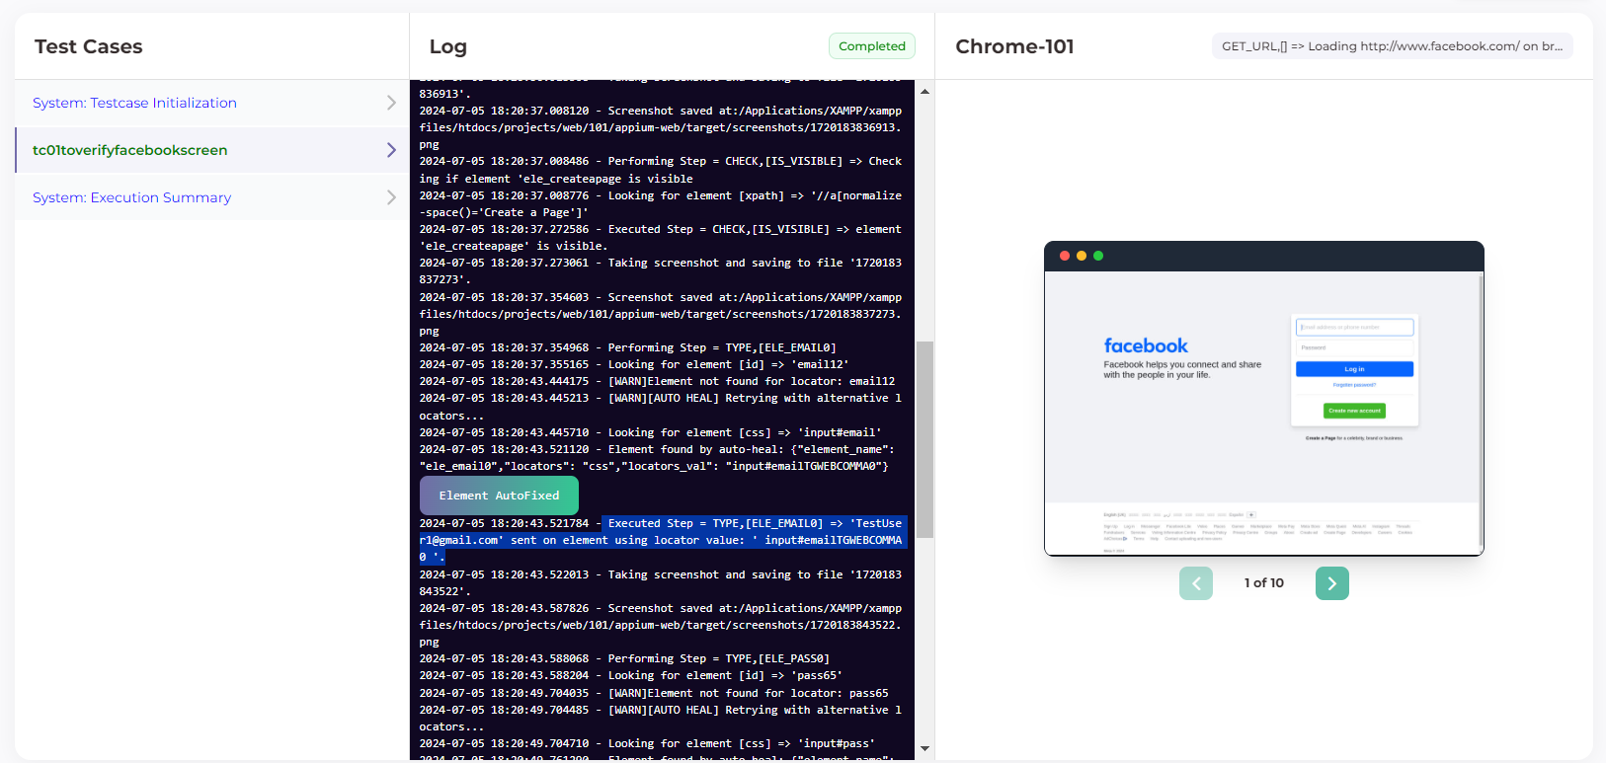This screenshot has width=1606, height=763.
Task: Click yellow window dot in screenshot preview
Action: click(1082, 256)
